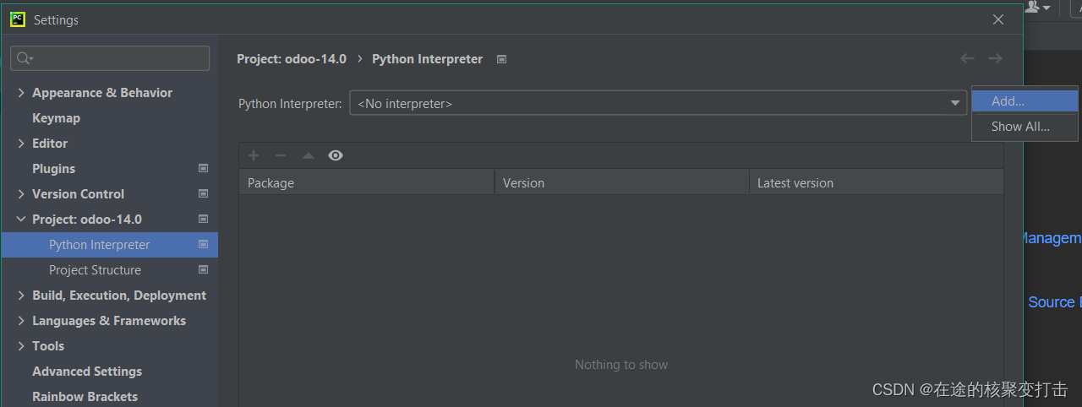1082x407 pixels.
Task: Choose Show All... from the interpreter popup menu
Action: coord(1025,127)
